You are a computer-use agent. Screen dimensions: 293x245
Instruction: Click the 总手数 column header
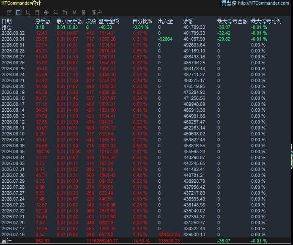43,21
